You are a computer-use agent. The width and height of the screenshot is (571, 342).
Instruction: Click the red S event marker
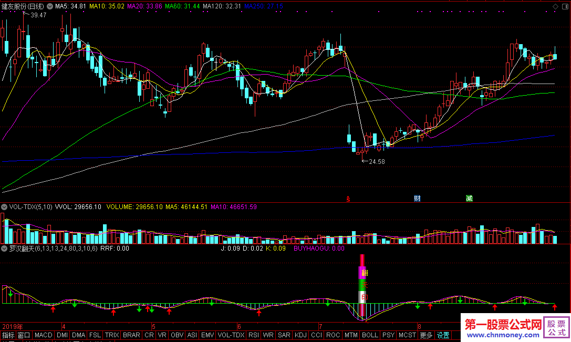tap(348, 199)
